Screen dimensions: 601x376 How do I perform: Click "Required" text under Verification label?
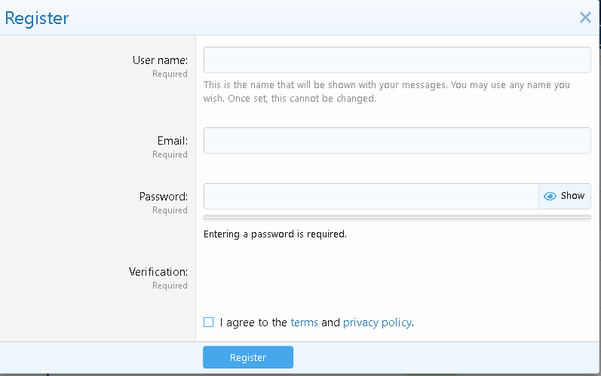[x=170, y=286]
